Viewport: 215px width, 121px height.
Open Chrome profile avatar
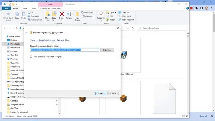(x=207, y=8)
